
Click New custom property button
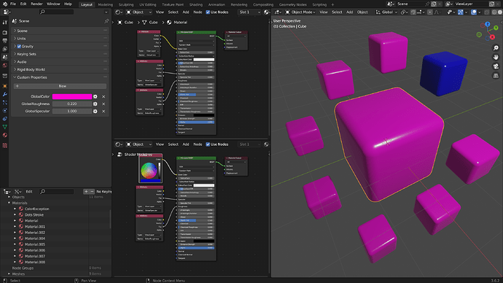60,86
